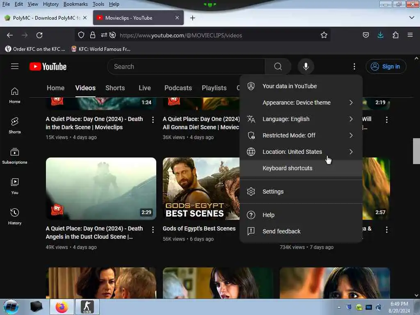Select Keyboard shortcuts menu entry

[x=301, y=168]
